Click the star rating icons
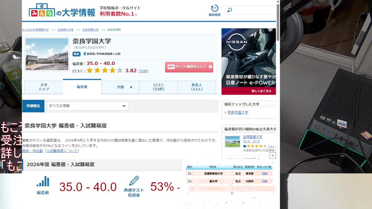This screenshot has width=372, height=209. click(x=105, y=71)
